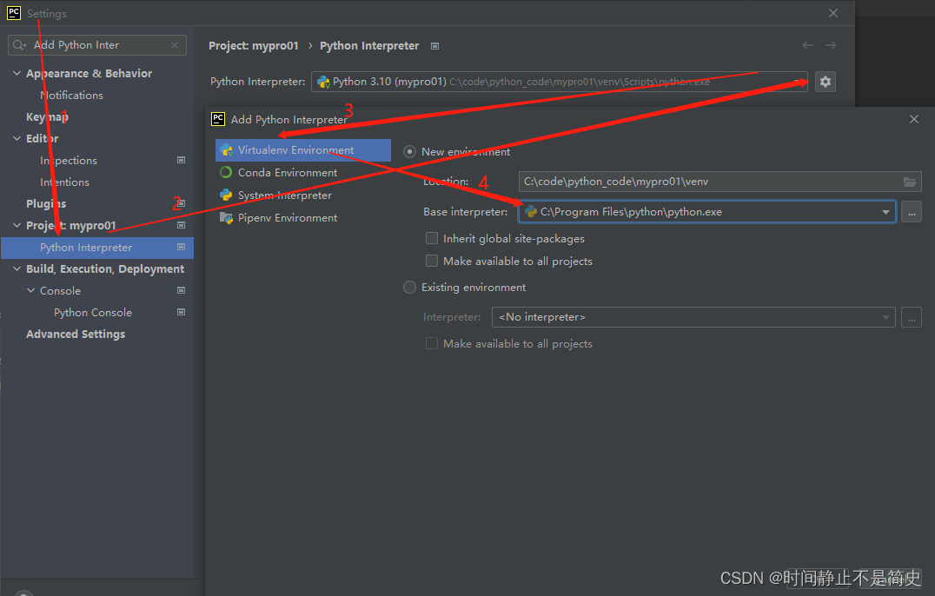Collapse the Console node
Screen dimensions: 935x596
point(31,290)
